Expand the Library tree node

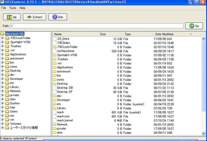(2, 87)
